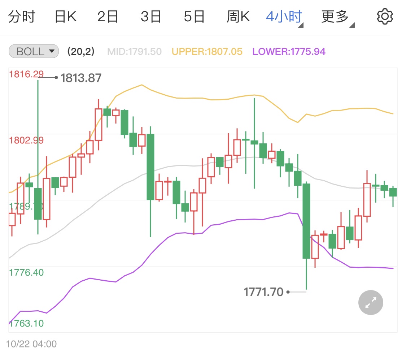Click the 1816.29 axis label

coord(26,74)
